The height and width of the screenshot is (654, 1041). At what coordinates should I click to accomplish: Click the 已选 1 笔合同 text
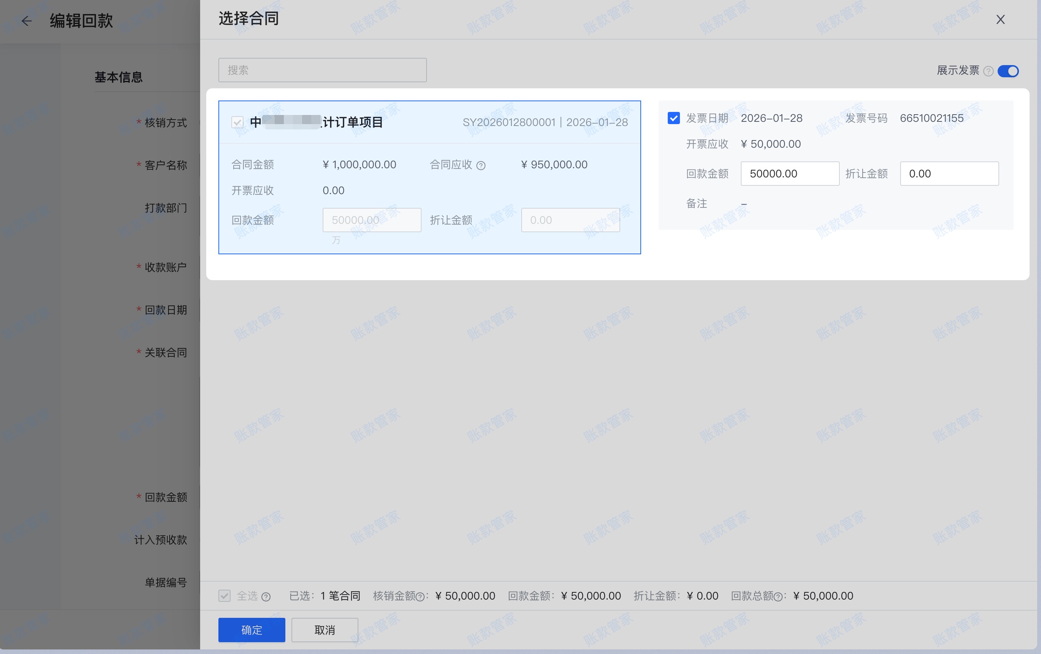click(x=325, y=596)
